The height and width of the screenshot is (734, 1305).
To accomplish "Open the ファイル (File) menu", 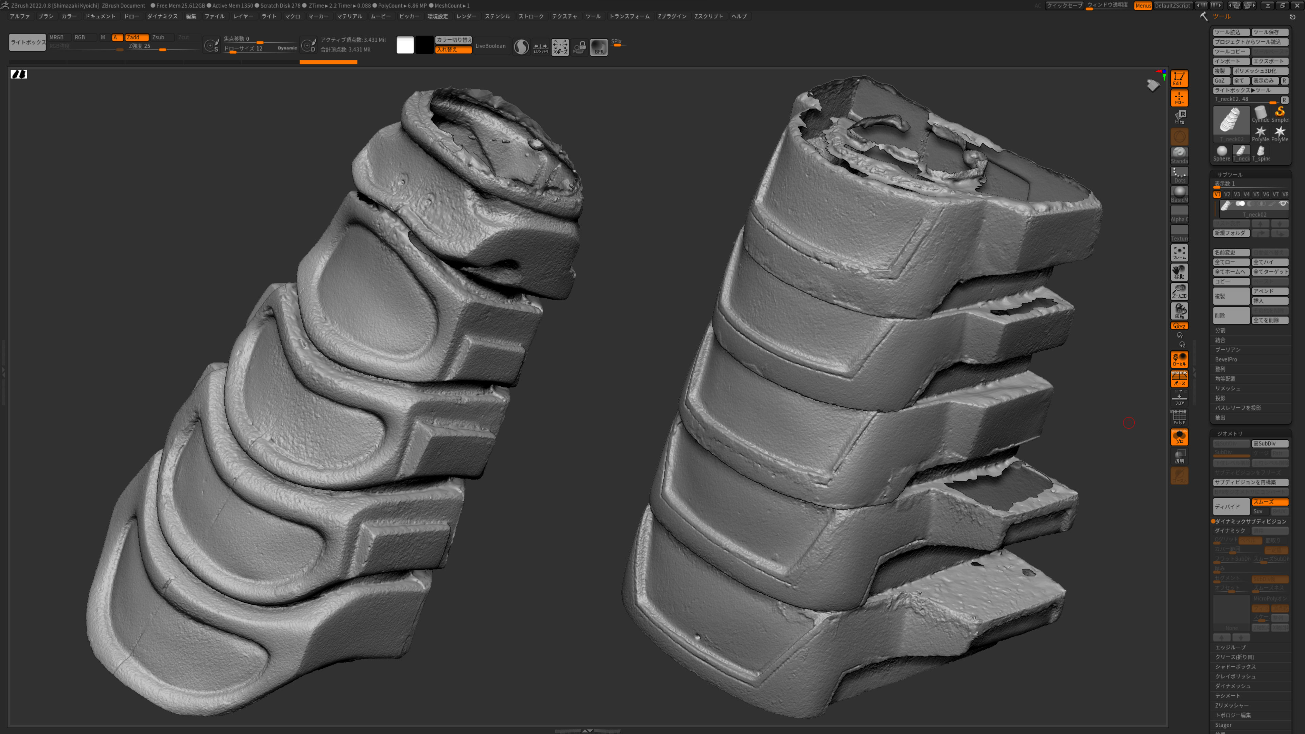I will (x=214, y=16).
